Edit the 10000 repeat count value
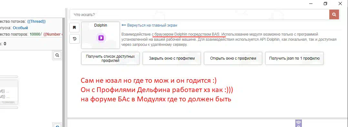348x127 pixels. pyautogui.click(x=35, y=34)
